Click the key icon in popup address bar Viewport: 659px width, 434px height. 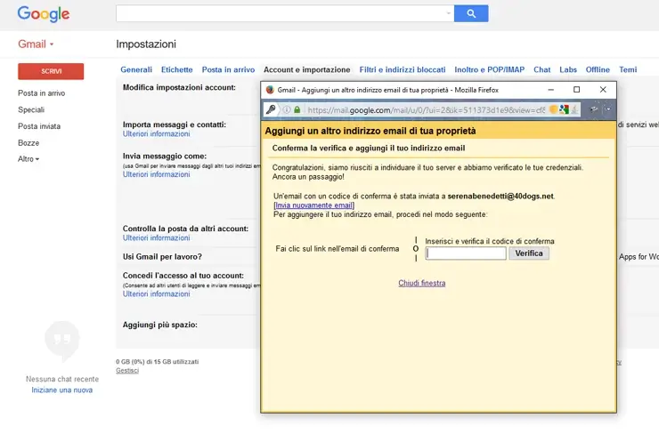[271, 109]
